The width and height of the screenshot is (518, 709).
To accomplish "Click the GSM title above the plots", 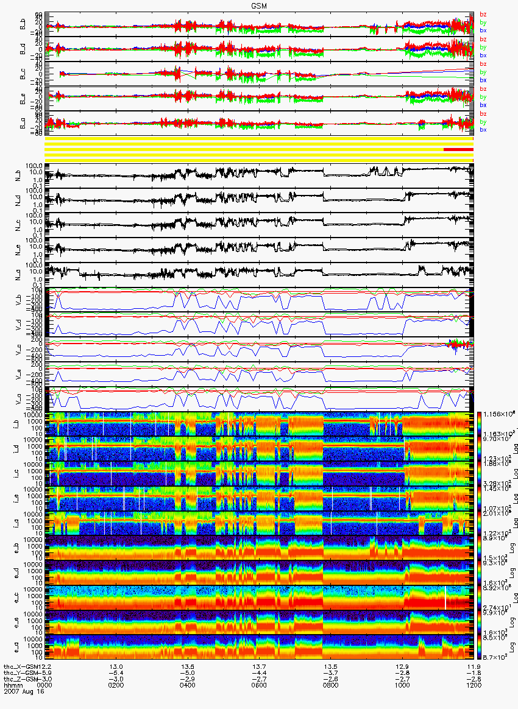I will [259, 6].
